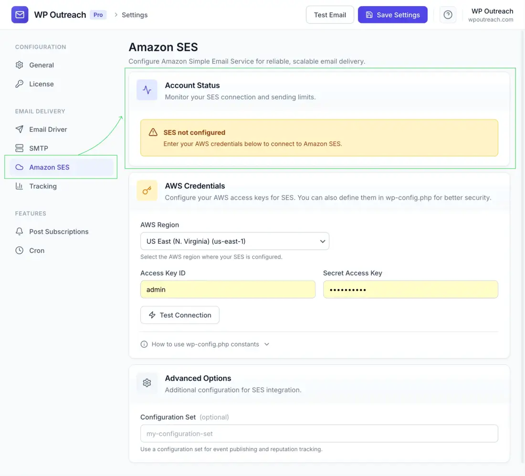Click the help question-mark icon in header
Viewport: 525px width, 476px height.
[448, 14]
